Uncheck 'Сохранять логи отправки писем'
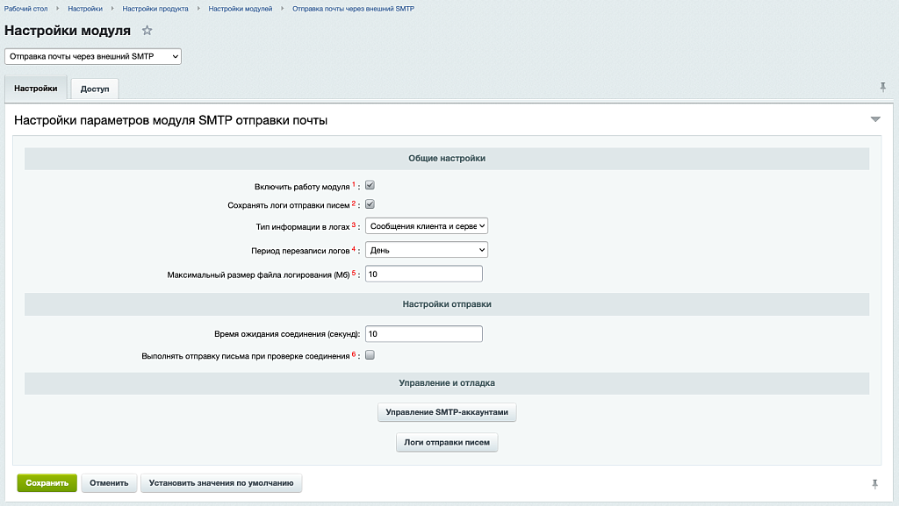 pyautogui.click(x=370, y=204)
